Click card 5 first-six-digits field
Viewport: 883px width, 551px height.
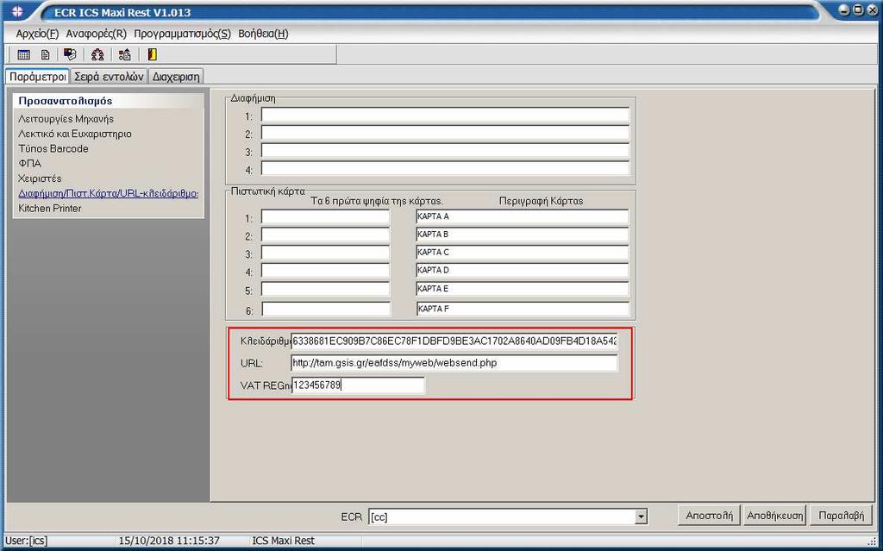325,290
